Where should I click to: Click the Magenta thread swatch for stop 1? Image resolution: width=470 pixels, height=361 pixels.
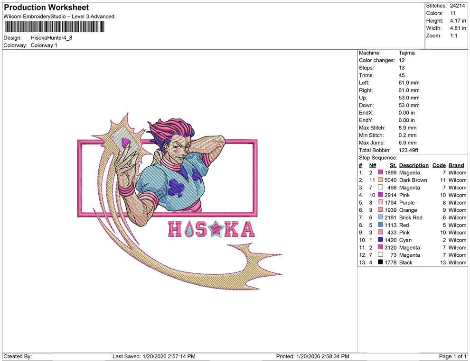[379, 172]
